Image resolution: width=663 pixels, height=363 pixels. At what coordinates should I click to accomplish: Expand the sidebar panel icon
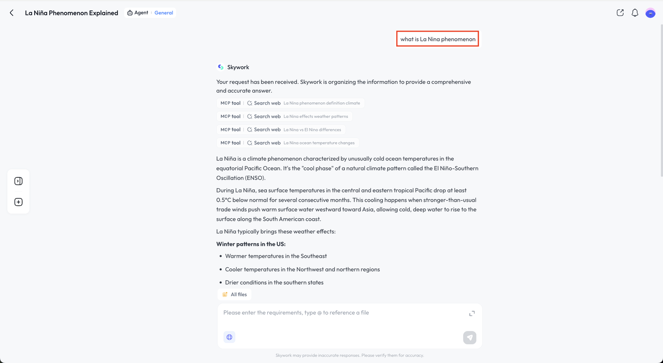(19, 181)
